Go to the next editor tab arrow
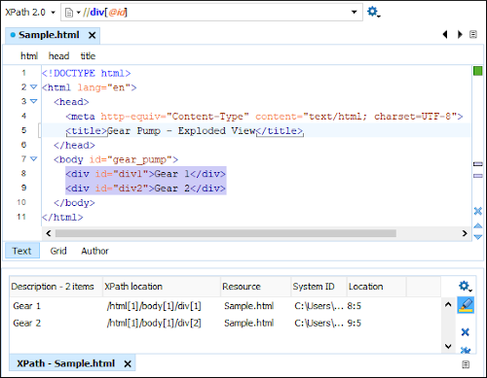Viewport: 487px width, 378px height. point(460,34)
